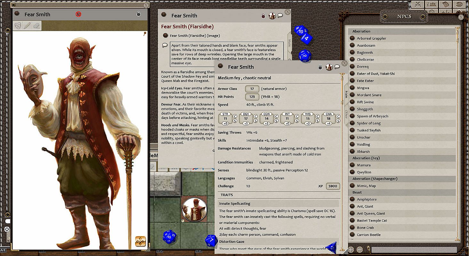Open Shoggoth NPC entry

click(x=402, y=109)
